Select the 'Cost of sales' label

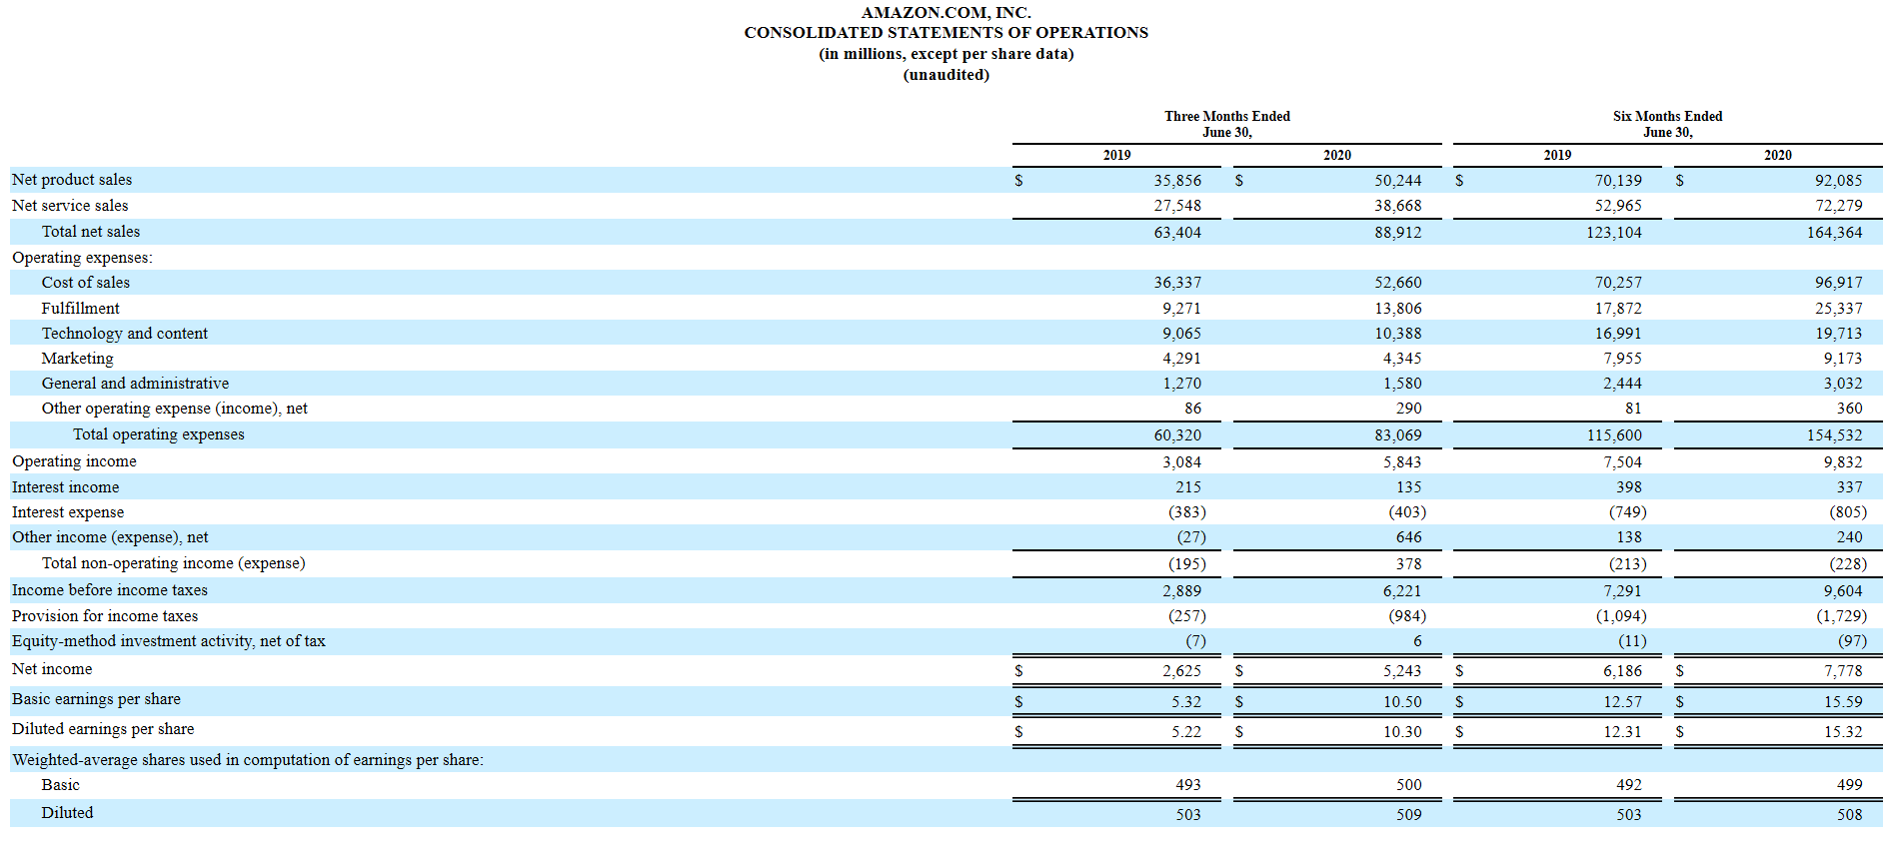coord(86,283)
